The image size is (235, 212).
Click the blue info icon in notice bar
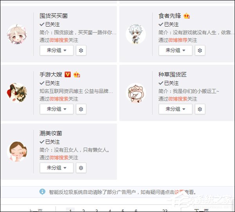[42, 192]
